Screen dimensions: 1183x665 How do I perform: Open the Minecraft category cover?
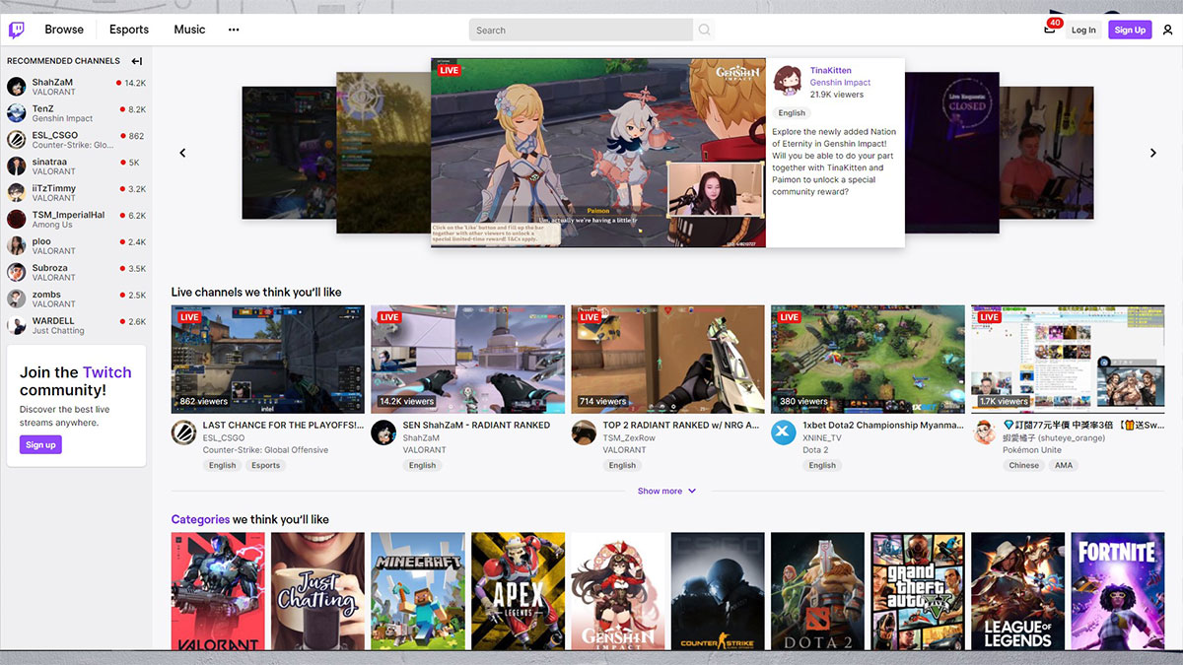[418, 591]
